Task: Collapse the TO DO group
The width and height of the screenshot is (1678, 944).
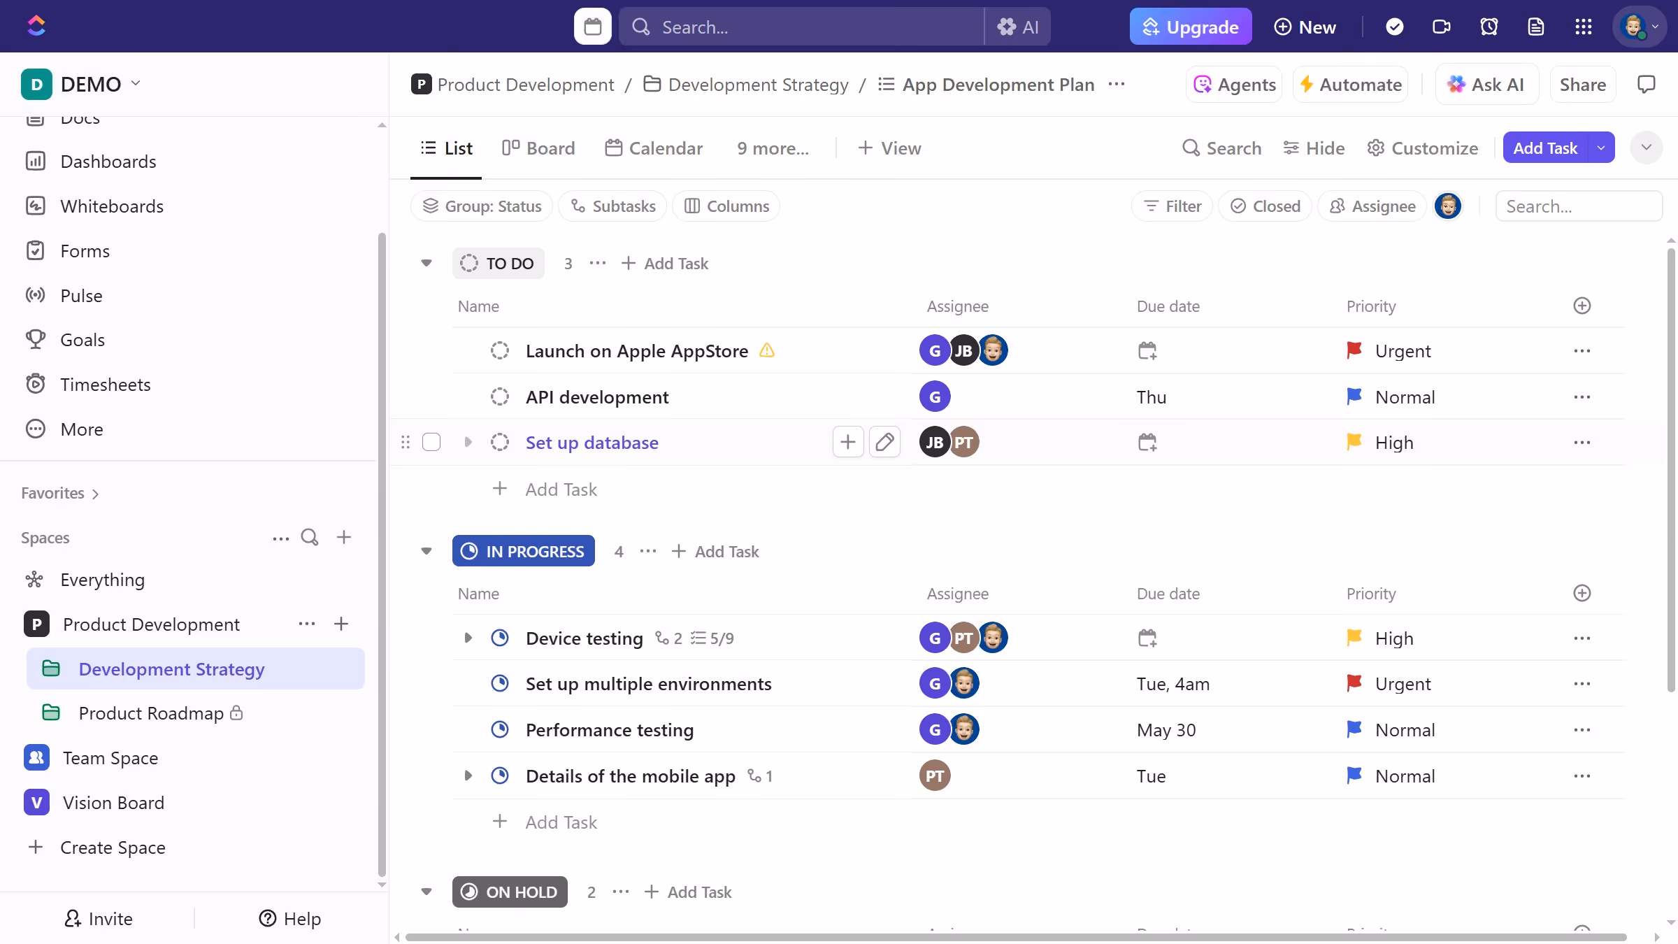Action: pyautogui.click(x=426, y=263)
